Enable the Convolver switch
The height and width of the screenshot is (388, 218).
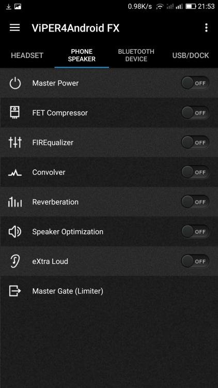[195, 172]
